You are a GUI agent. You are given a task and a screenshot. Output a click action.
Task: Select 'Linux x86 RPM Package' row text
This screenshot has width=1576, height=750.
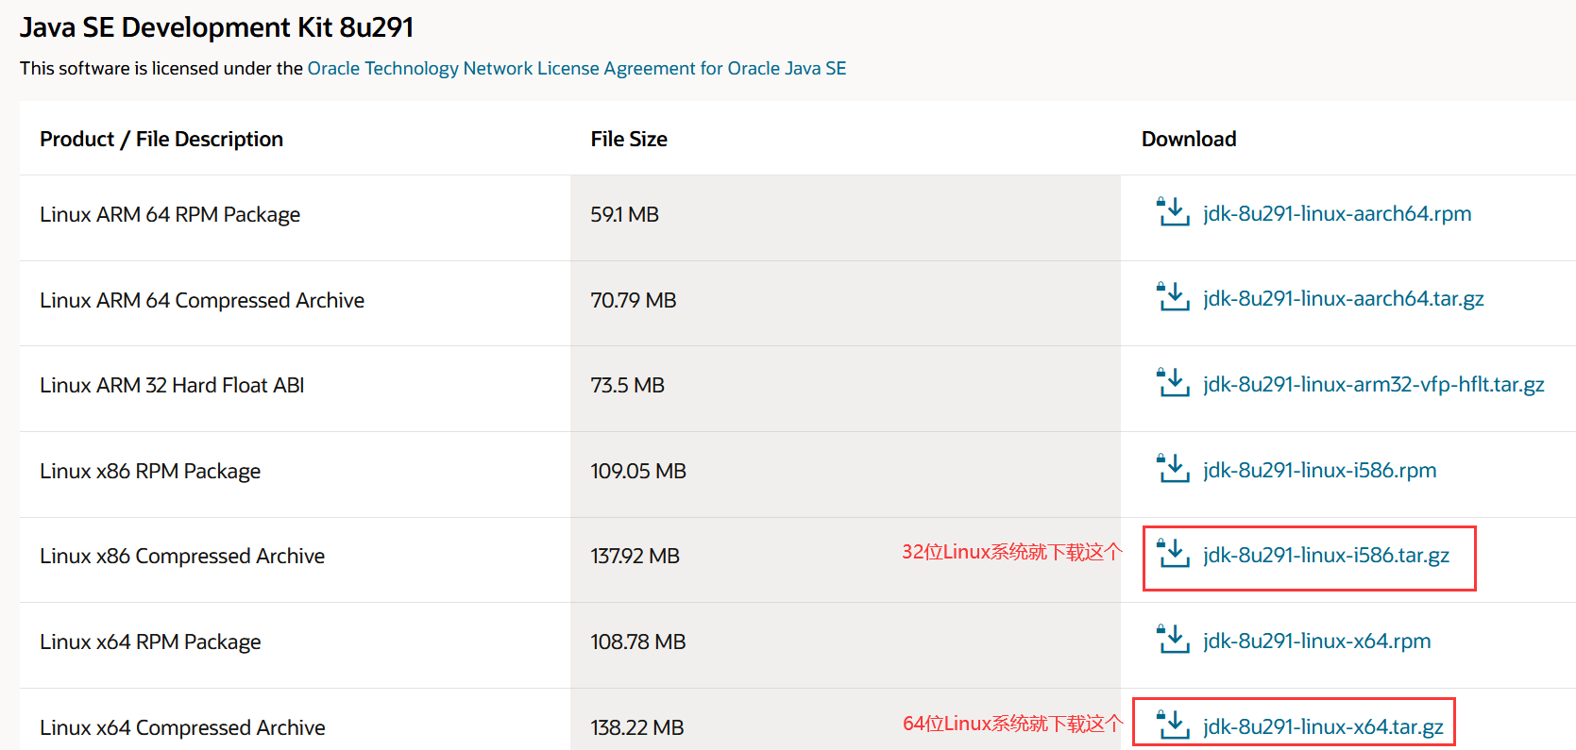tap(150, 471)
